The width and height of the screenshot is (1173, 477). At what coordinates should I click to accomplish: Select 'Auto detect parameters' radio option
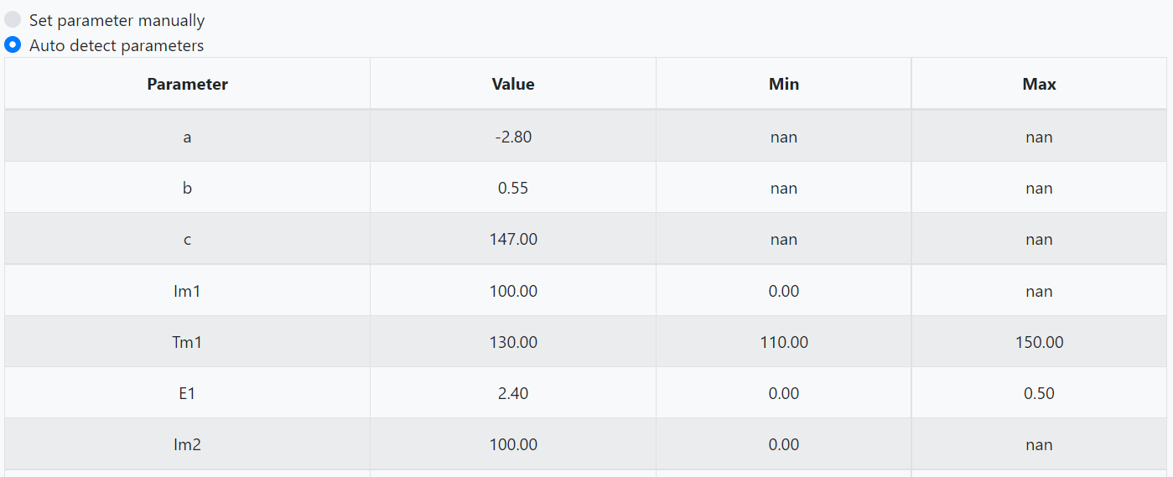(x=13, y=45)
